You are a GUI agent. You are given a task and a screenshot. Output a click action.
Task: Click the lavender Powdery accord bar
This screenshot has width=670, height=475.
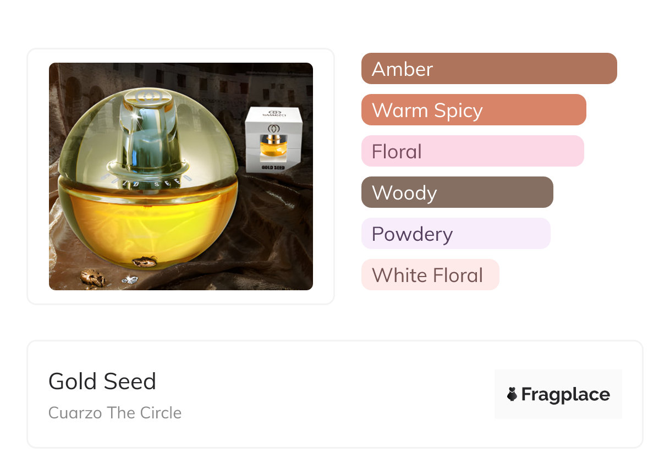[455, 234]
